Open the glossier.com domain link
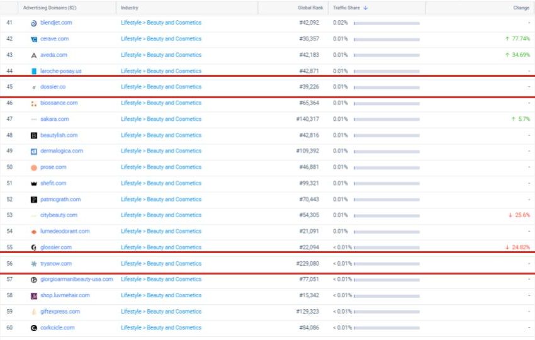Viewport: 535px width, 340px height. pyautogui.click(x=56, y=247)
